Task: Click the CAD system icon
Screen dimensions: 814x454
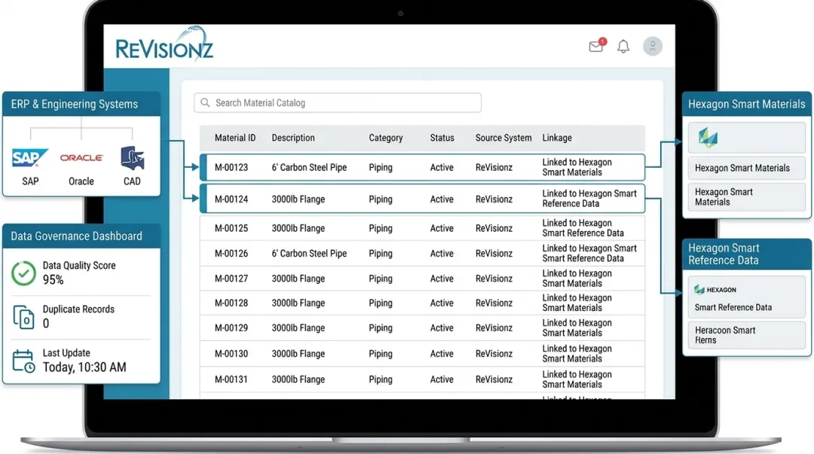Action: coord(133,157)
